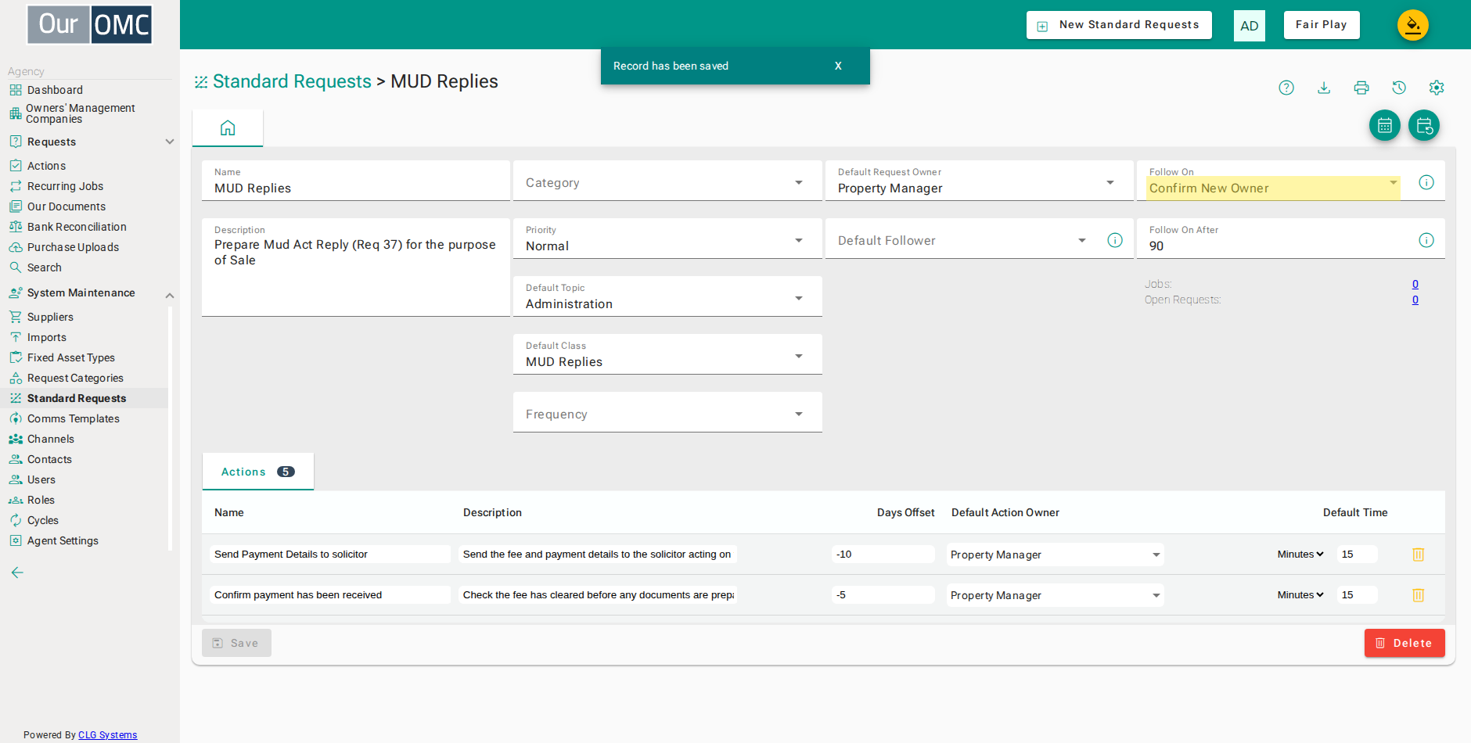
Task: Click the red Delete button
Action: click(x=1404, y=643)
